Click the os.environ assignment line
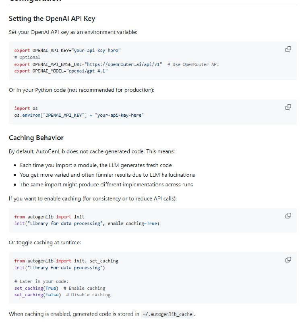 (79, 115)
